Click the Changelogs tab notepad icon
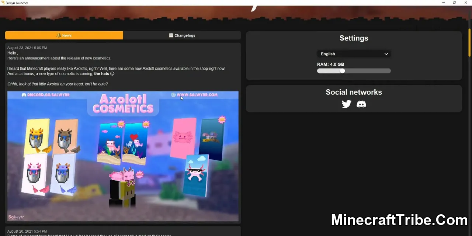 pos(171,35)
